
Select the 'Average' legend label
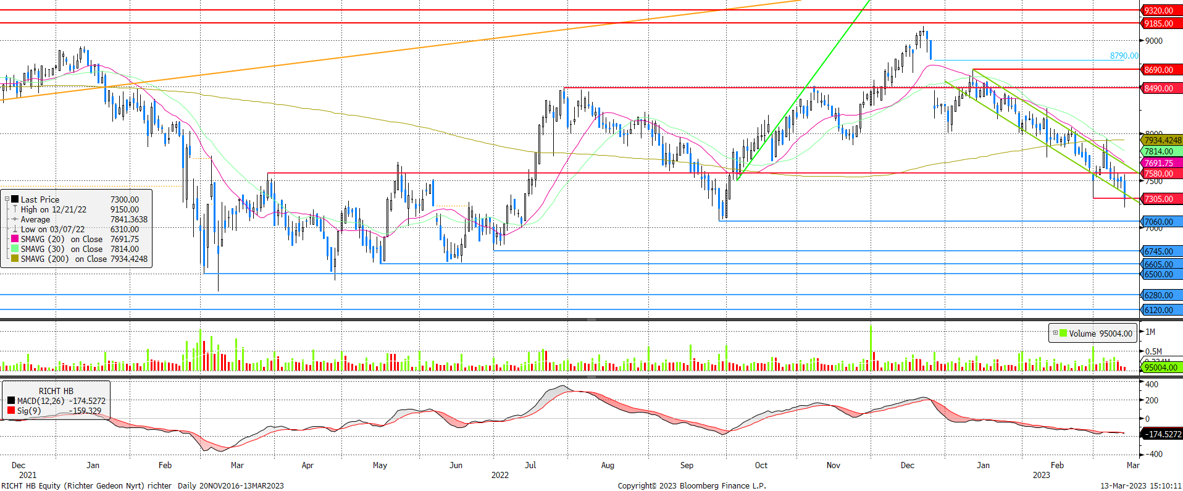tap(35, 219)
